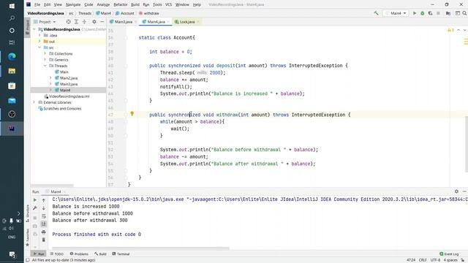This screenshot has width=468, height=263.
Task: Open File Explorer from taskbar
Action: (12, 71)
